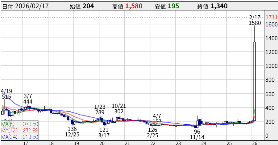Click year 20 on the time axis
Screen dimensions: 278x145
[x=102, y=143]
